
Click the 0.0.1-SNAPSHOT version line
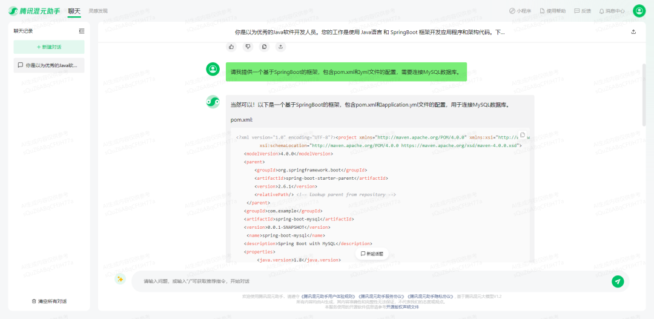[287, 227]
